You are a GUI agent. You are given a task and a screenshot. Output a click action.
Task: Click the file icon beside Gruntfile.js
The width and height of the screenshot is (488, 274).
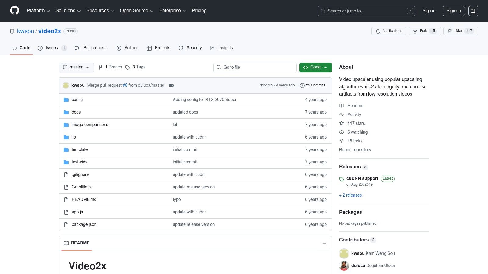tap(66, 187)
